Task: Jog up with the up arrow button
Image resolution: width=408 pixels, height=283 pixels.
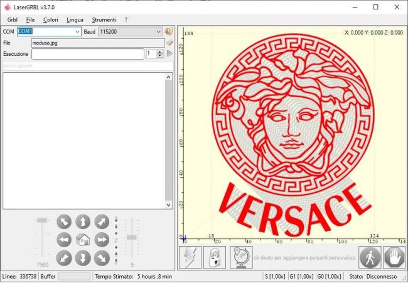Action: click(x=83, y=221)
